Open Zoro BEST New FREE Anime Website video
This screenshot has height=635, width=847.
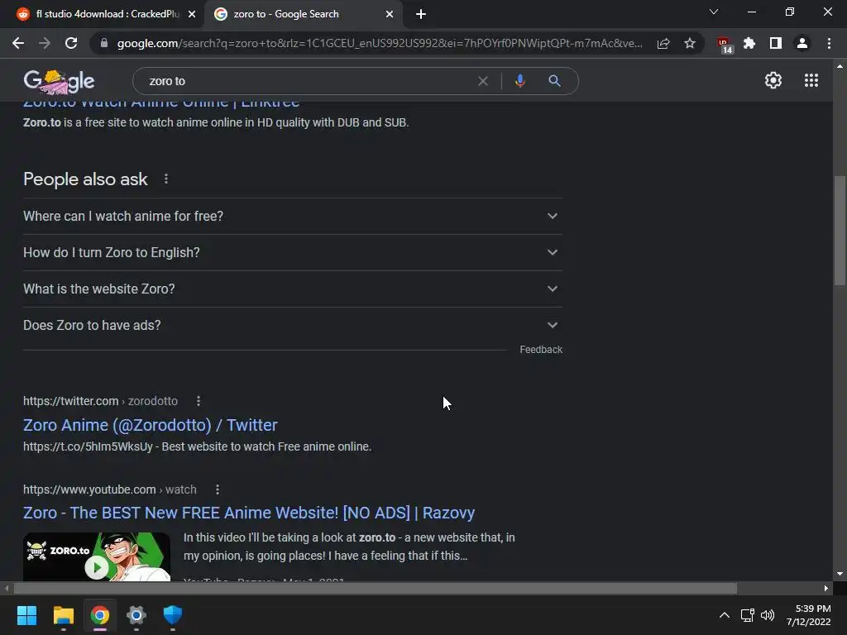(249, 513)
